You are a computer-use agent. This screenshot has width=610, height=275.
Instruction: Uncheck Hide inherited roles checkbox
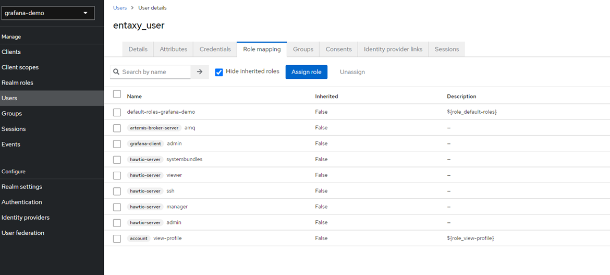[219, 72]
